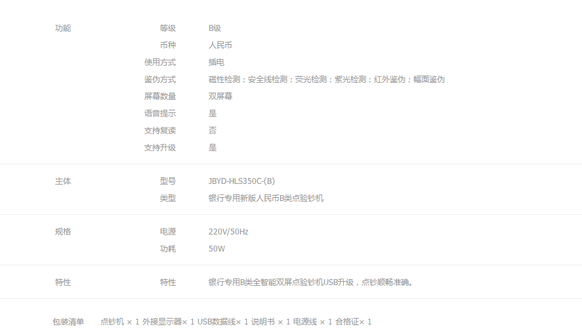Image resolution: width=582 pixels, height=335 pixels.
Task: Click the 型号 label
Action: 168,181
